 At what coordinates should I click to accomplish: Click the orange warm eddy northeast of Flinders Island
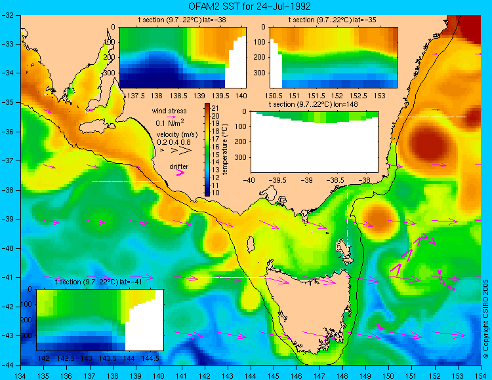click(379, 219)
